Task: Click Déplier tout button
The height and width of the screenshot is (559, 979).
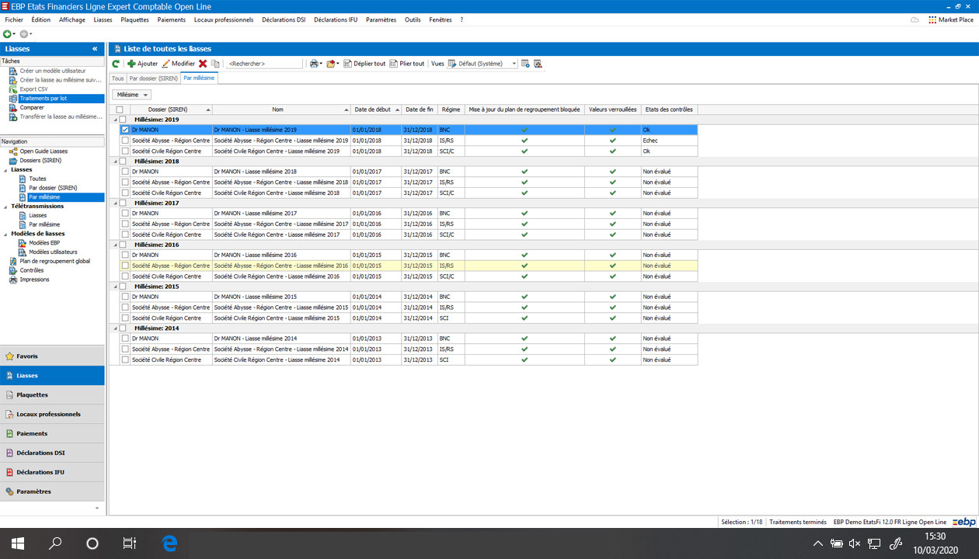Action: pyautogui.click(x=364, y=64)
